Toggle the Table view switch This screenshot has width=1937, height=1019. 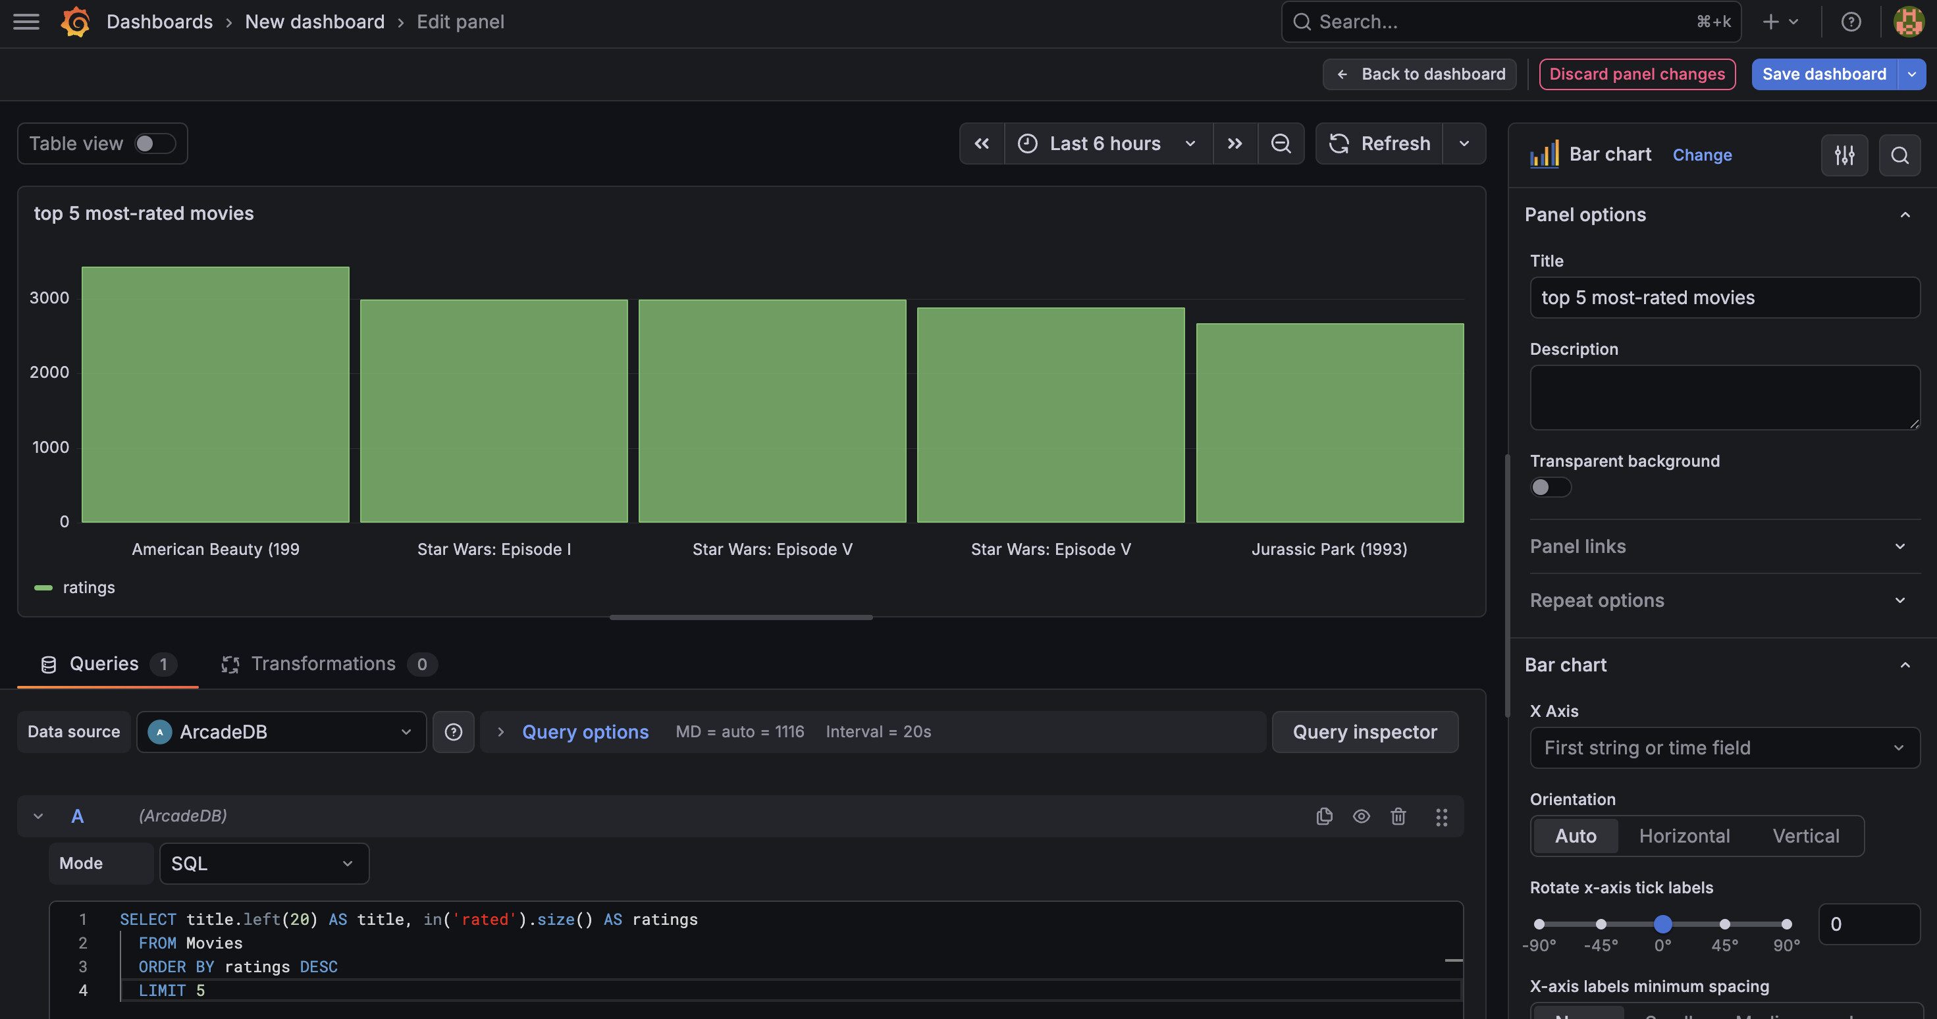155,144
